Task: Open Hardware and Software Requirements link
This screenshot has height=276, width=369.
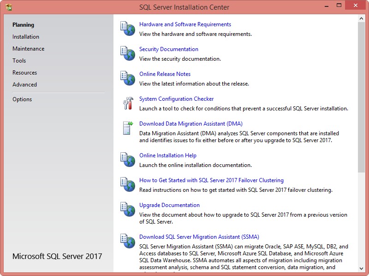Action: (x=185, y=24)
